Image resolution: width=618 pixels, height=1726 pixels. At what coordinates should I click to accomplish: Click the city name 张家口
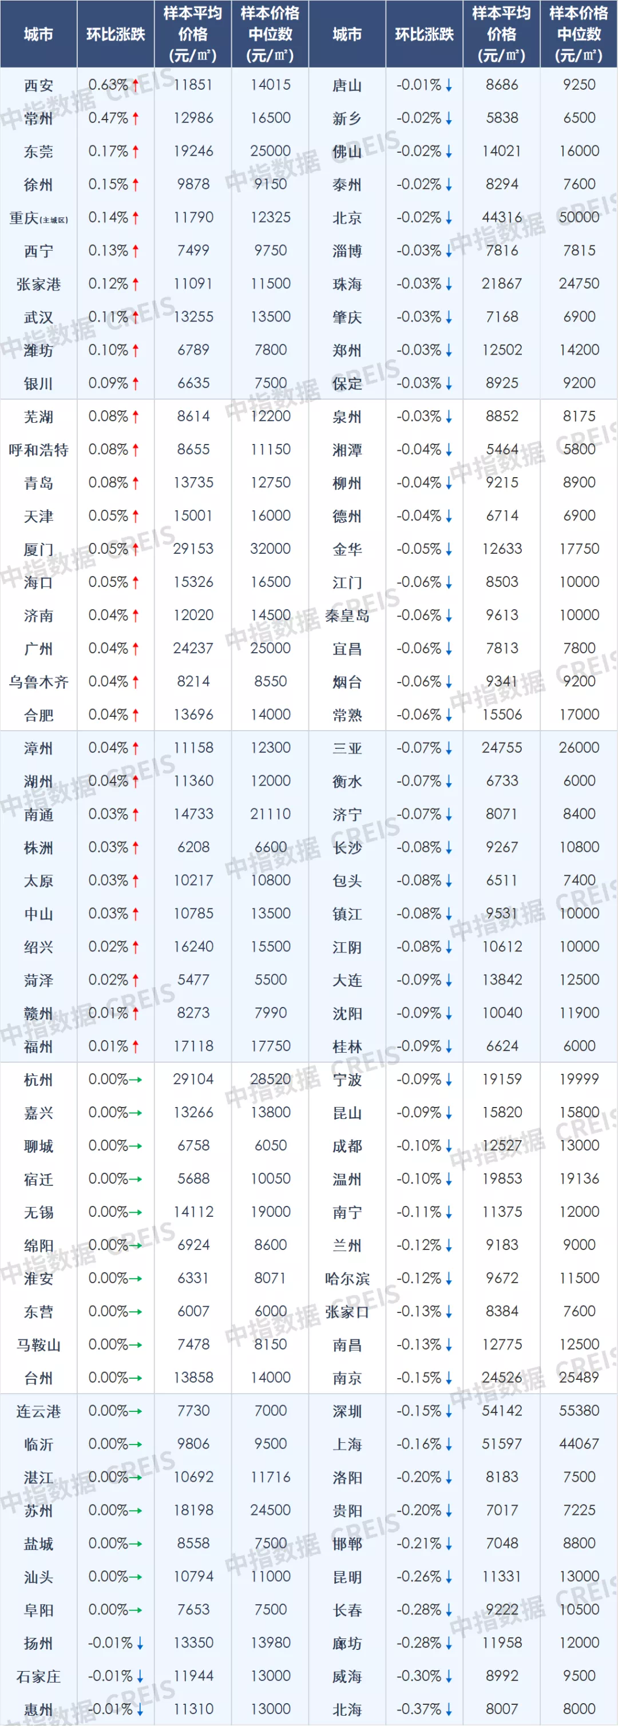tap(347, 1312)
